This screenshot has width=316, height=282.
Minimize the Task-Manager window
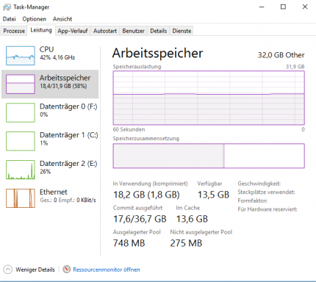click(x=262, y=7)
